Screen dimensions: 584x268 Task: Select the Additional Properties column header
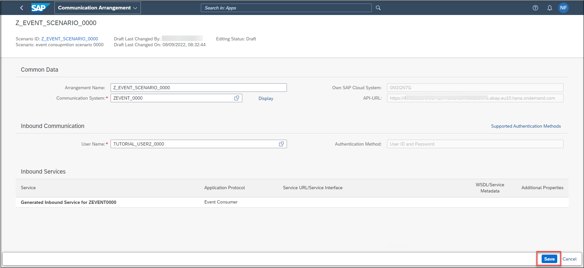click(x=542, y=188)
